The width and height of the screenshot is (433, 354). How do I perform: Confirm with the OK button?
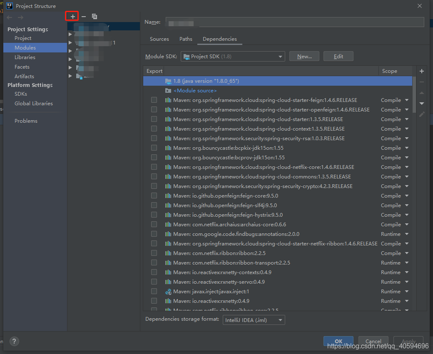coord(338,341)
